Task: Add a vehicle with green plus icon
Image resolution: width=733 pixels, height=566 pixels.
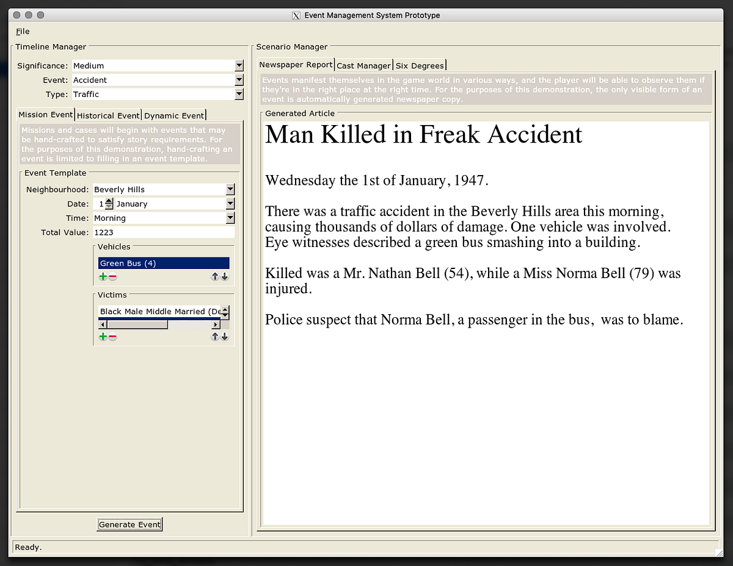Action: pyautogui.click(x=103, y=277)
